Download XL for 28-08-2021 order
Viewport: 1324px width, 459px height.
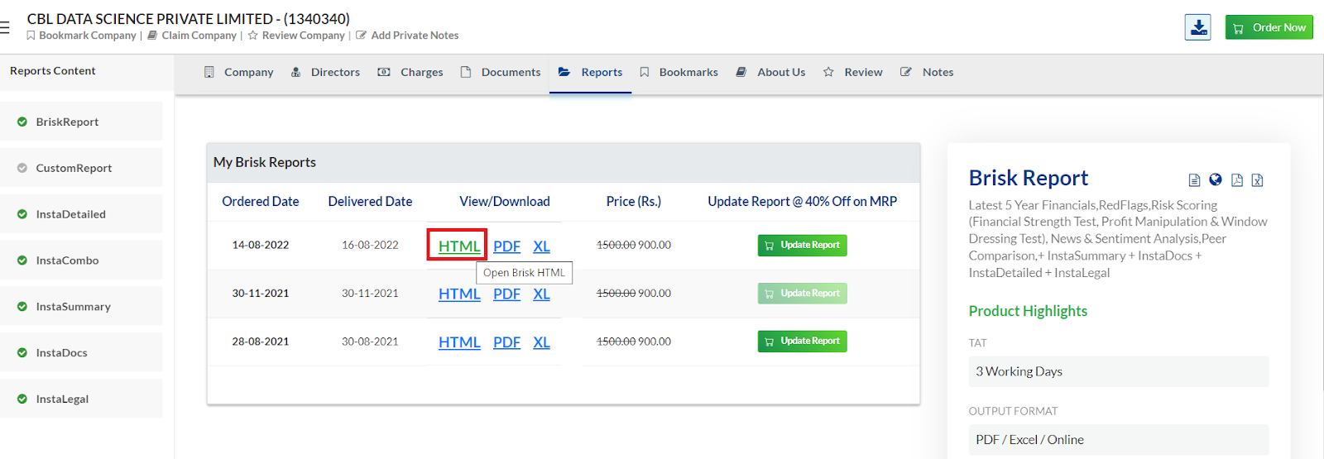(x=541, y=342)
